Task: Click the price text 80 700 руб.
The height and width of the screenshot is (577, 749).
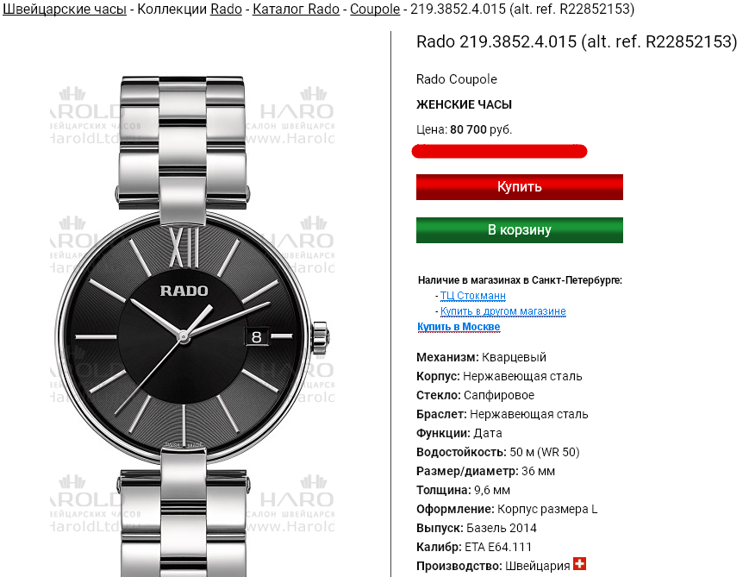Action: [x=481, y=129]
